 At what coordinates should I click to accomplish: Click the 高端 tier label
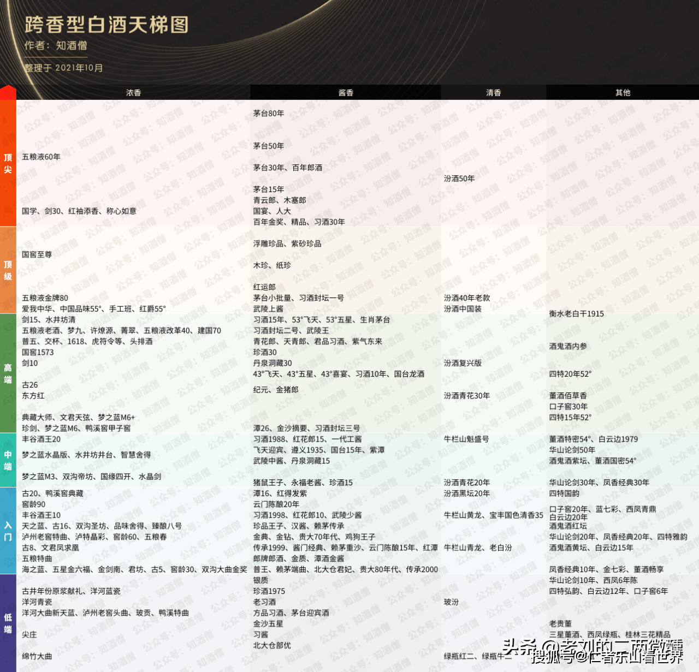pos(8,373)
